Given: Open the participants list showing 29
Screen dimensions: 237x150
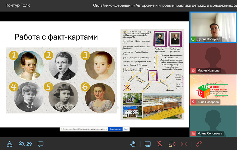Looking at the screenshot, I should click(25, 144).
